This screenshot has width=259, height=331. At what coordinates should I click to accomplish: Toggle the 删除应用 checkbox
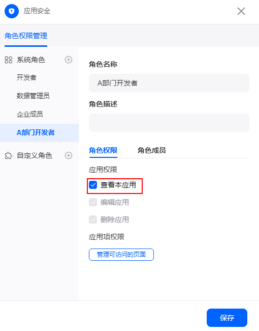(x=93, y=219)
